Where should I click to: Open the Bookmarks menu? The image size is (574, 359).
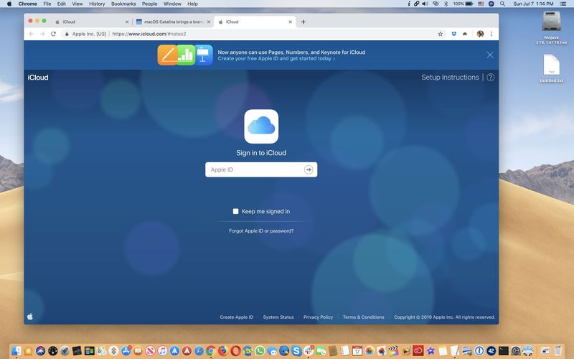123,4
